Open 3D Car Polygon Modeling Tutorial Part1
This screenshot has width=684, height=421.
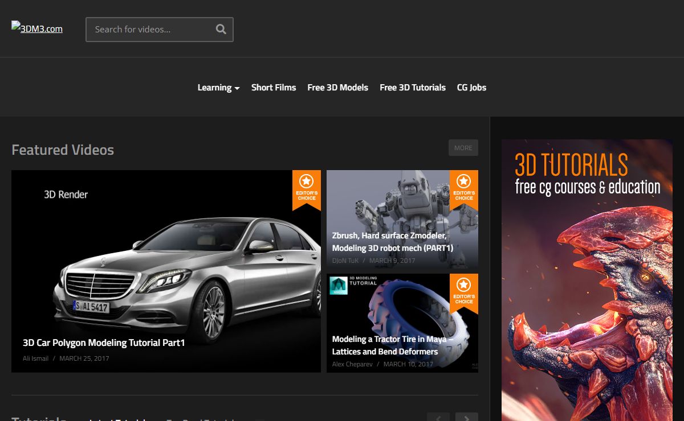[104, 342]
